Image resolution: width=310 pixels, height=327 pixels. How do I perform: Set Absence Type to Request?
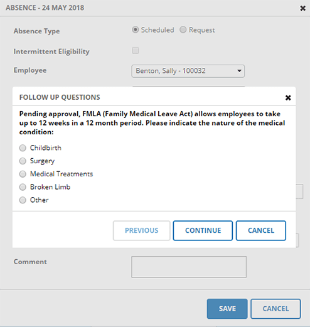click(183, 29)
